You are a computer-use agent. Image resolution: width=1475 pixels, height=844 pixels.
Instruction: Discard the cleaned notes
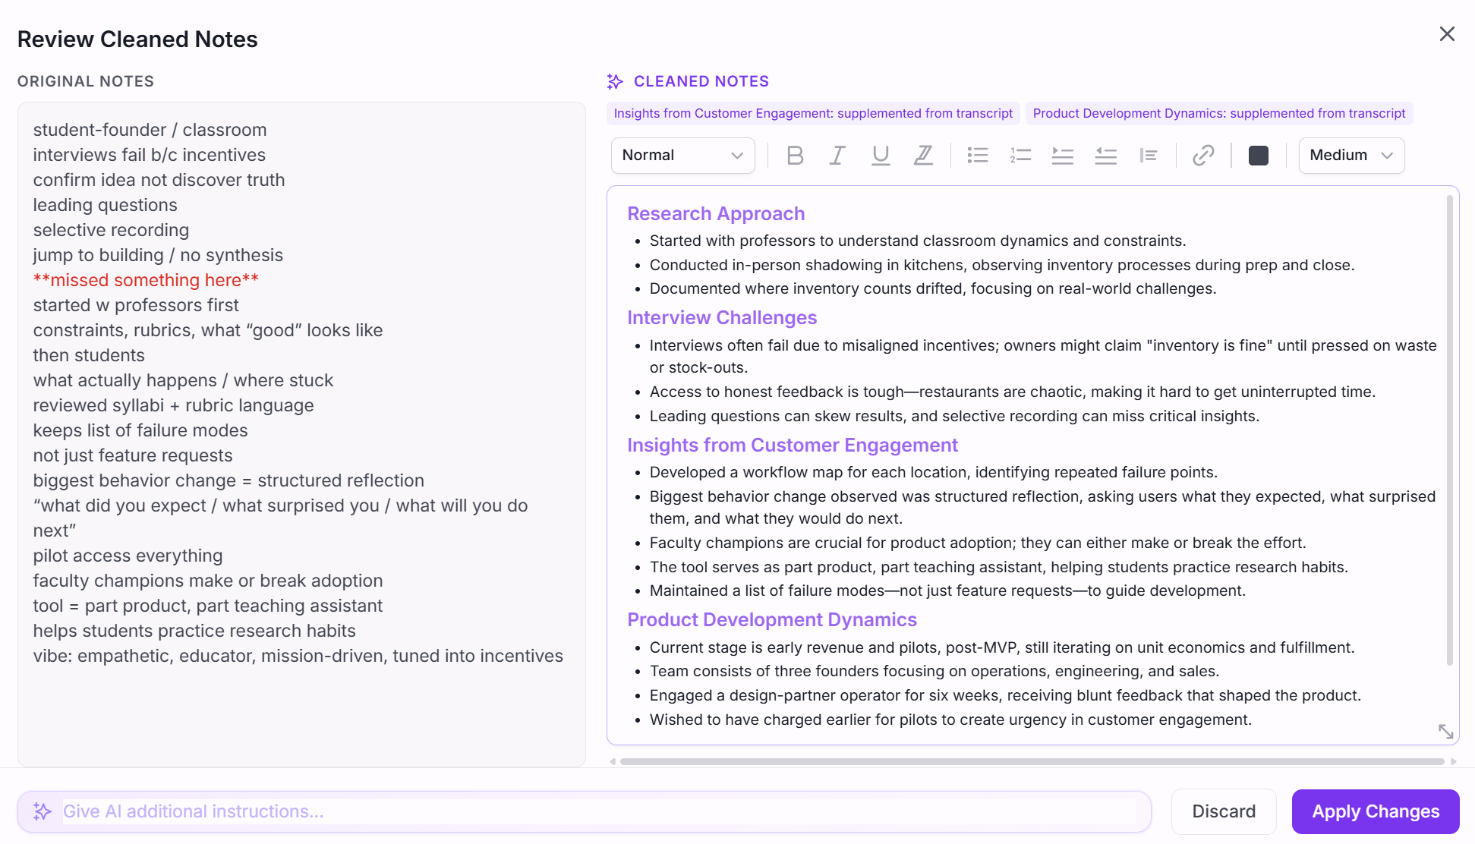pyautogui.click(x=1223, y=811)
